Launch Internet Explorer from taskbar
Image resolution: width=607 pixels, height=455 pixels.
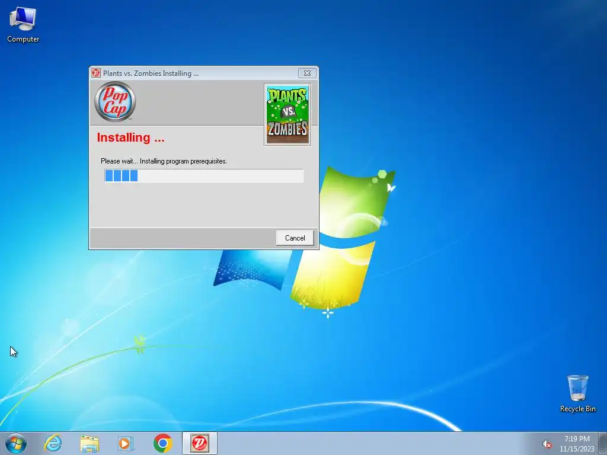(x=53, y=443)
